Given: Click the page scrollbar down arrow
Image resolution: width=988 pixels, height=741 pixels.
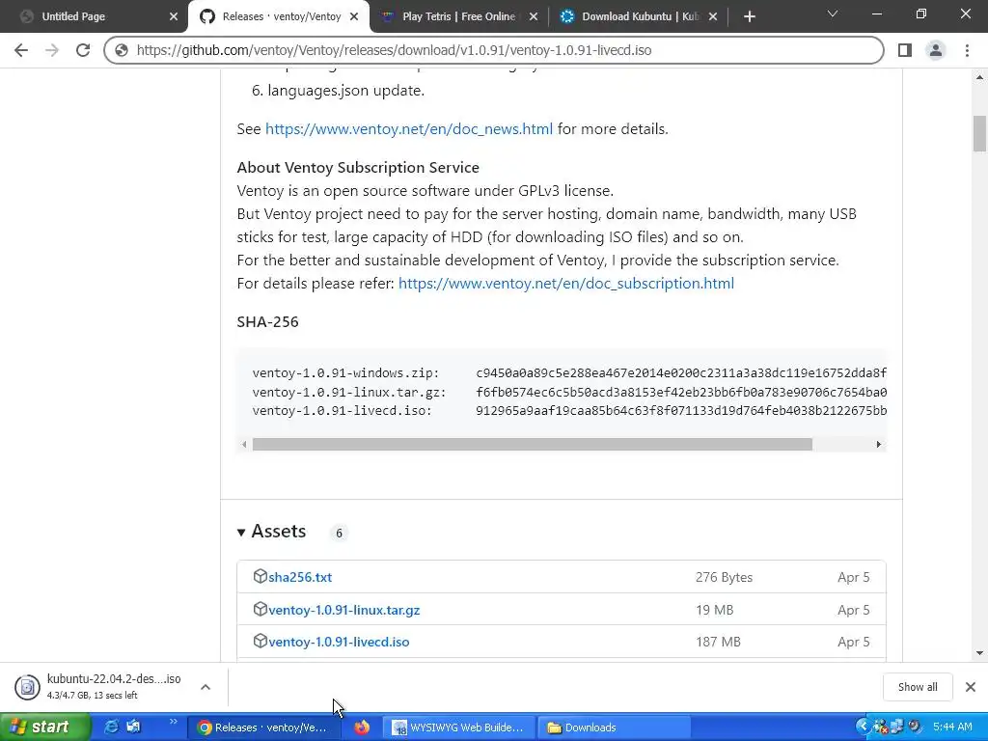Looking at the screenshot, I should (x=980, y=653).
